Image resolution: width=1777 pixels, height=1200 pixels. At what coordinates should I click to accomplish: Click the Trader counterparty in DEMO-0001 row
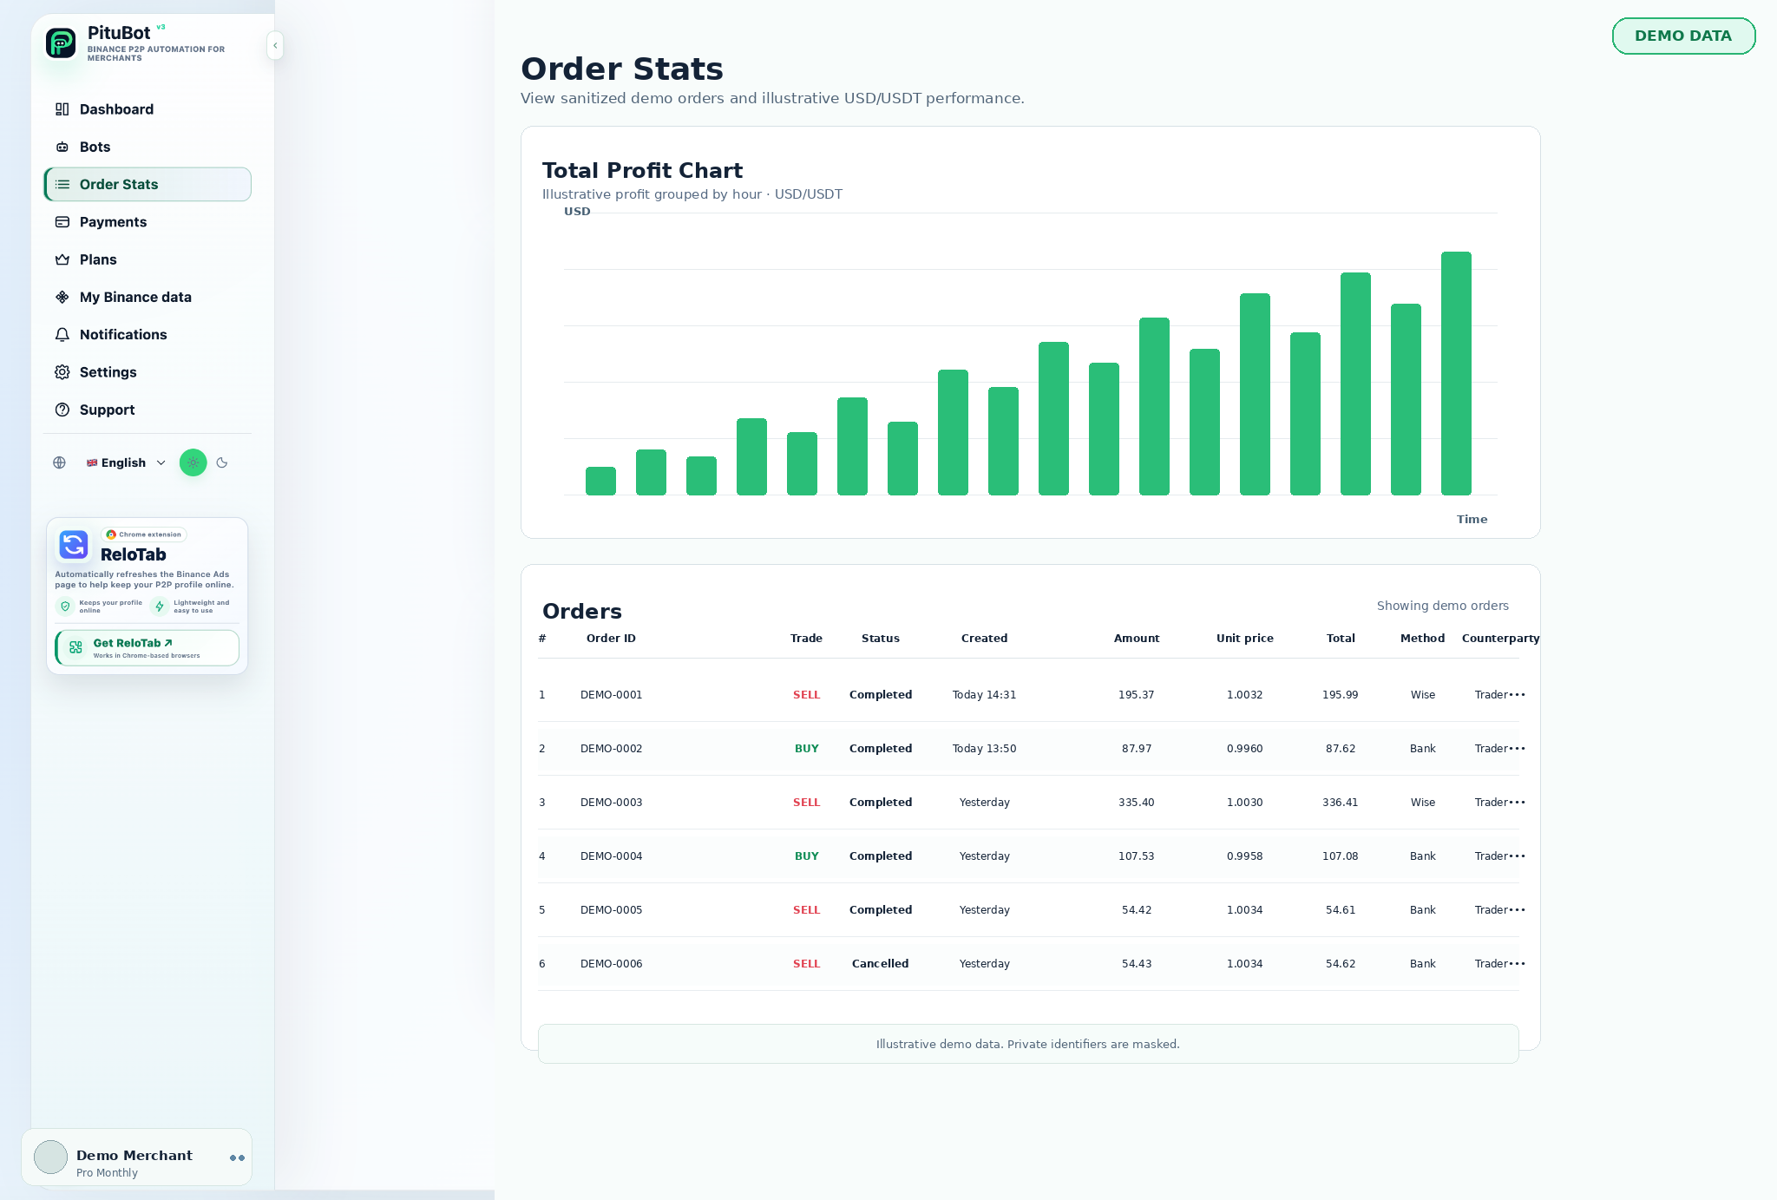[1500, 694]
